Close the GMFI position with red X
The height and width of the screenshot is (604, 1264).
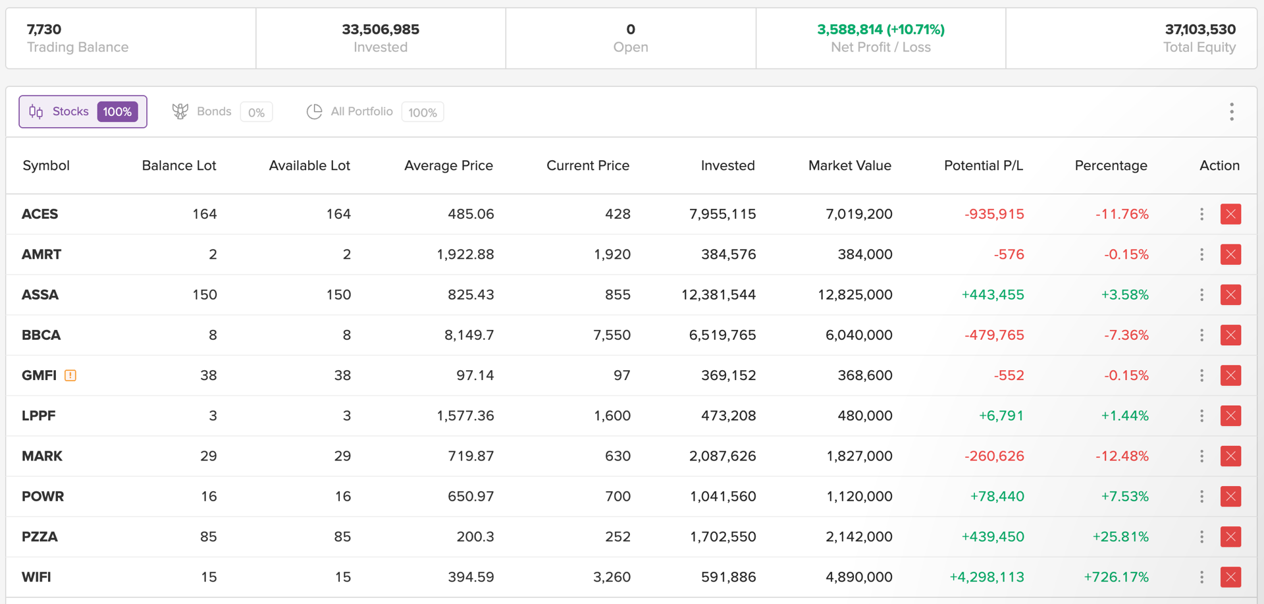[1230, 375]
